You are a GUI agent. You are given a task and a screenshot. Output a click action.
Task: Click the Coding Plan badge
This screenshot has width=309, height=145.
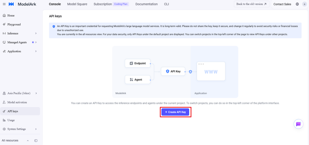pyautogui.click(x=121, y=4)
